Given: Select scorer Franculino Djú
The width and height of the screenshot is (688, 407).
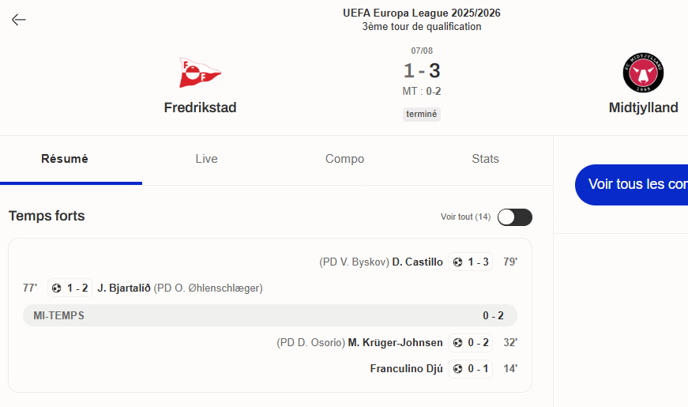Looking at the screenshot, I should coord(406,368).
